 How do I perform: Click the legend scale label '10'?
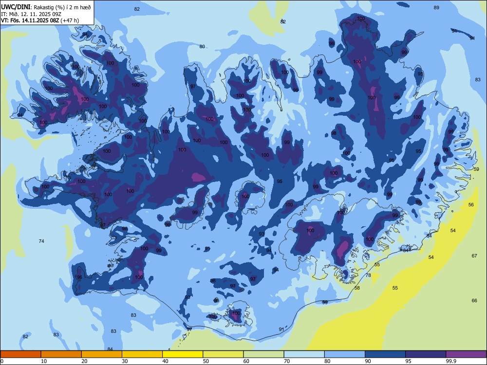tap(44, 361)
